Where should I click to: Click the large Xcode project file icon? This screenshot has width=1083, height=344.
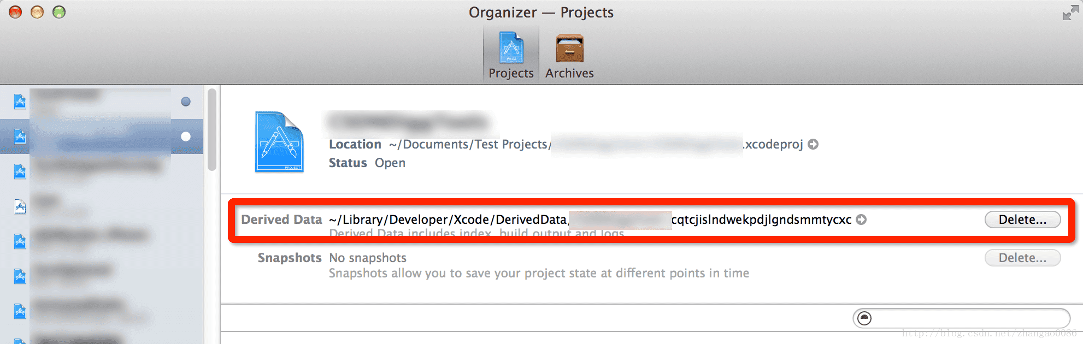tap(279, 142)
